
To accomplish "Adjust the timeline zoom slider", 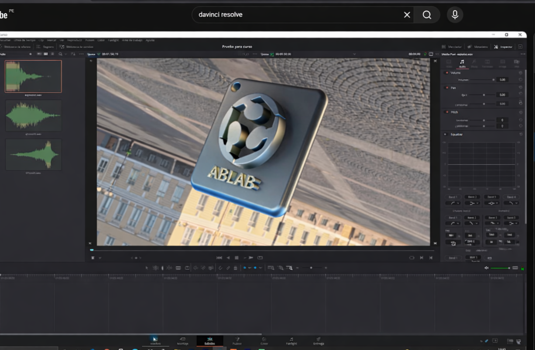I will [312, 268].
